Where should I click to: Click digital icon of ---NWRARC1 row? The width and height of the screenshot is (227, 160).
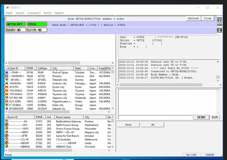(7, 76)
